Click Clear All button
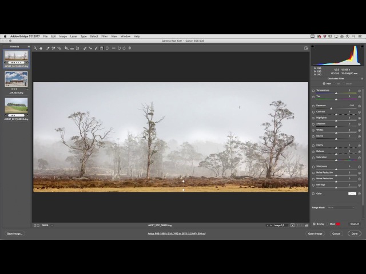 (355, 224)
